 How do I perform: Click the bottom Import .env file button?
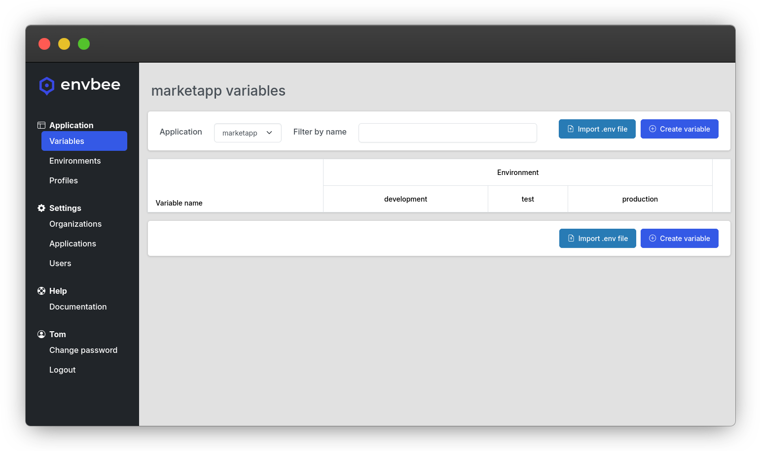(597, 238)
